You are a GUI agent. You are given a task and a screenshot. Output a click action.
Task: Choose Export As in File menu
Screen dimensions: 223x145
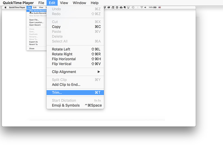click(x=37, y=42)
